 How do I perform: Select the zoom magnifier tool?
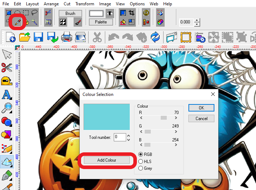(x=7, y=108)
